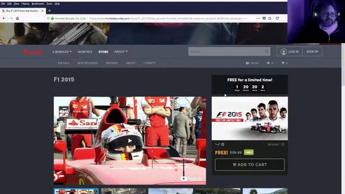Viewport: 345px width, 194px height.
Task: Expand the Bundles dropdown in navigation
Action: point(62,52)
